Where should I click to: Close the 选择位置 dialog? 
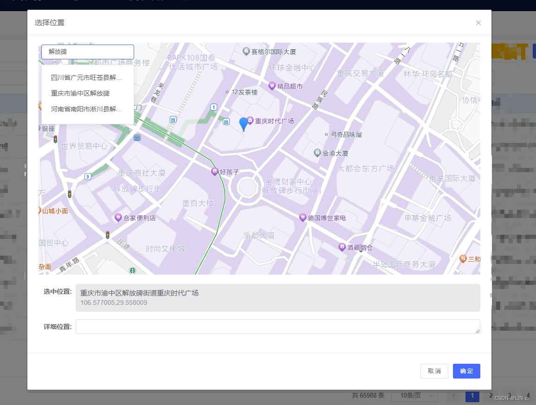[x=478, y=22]
